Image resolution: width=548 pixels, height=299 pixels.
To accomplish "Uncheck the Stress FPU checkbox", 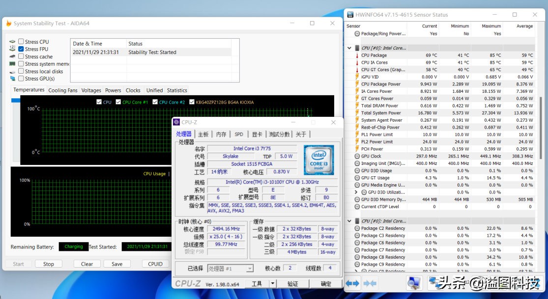I will coord(21,49).
